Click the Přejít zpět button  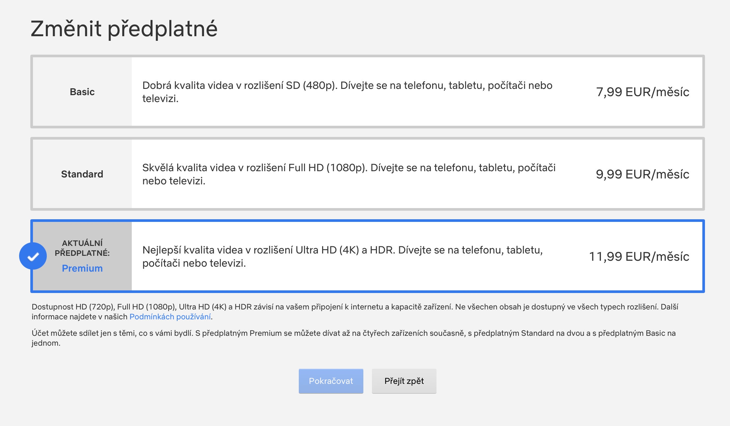(x=404, y=381)
